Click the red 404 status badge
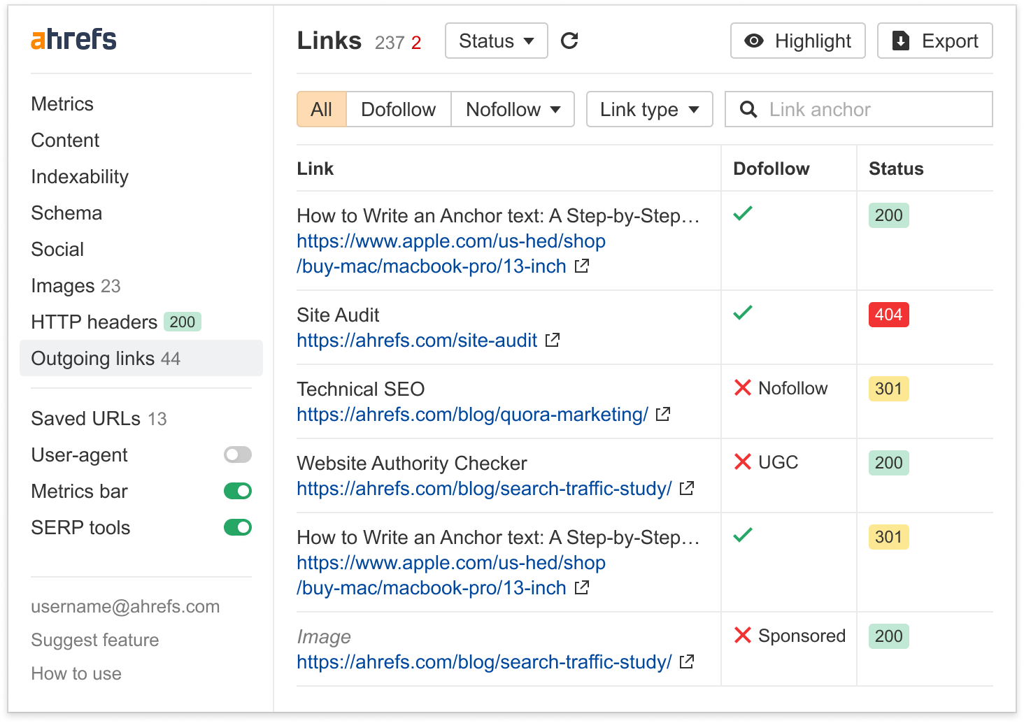This screenshot has height=723, width=1024. click(889, 314)
